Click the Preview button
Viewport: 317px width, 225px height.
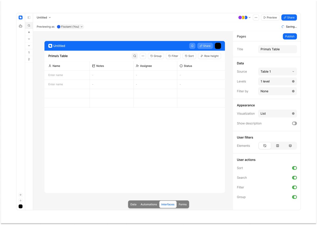tap(270, 18)
